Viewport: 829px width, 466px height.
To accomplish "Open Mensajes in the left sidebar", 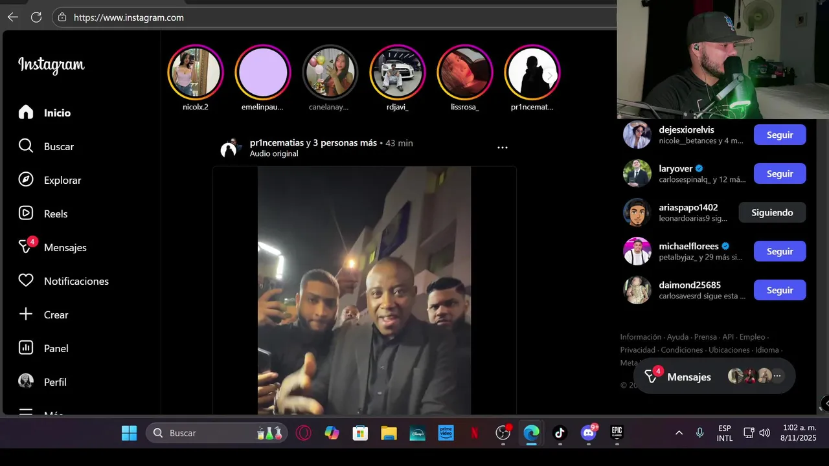I will pyautogui.click(x=52, y=247).
